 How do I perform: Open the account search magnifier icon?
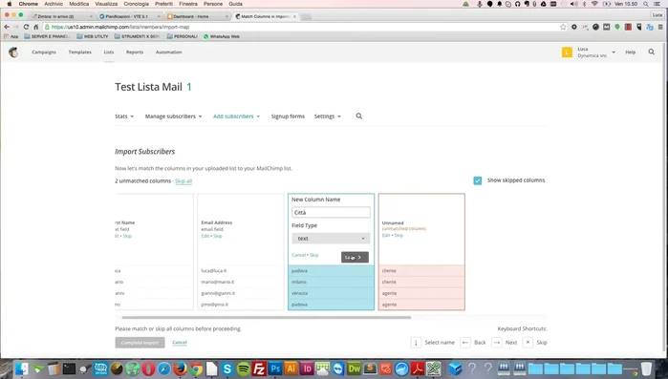652,52
